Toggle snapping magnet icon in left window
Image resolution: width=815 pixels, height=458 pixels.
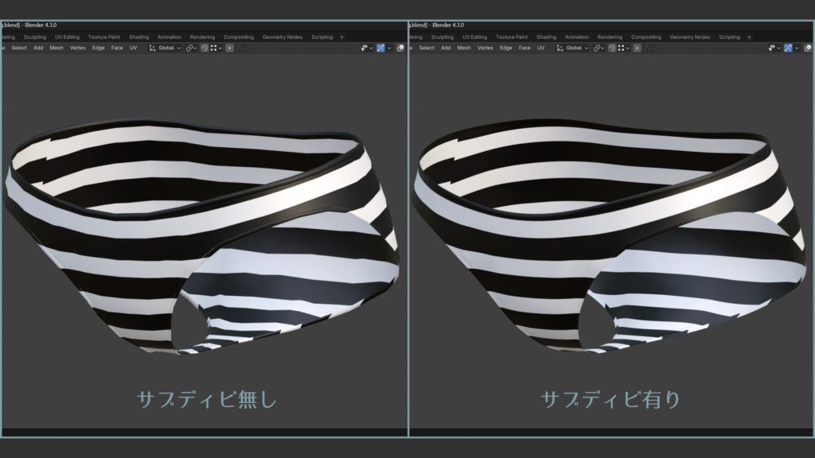click(205, 48)
